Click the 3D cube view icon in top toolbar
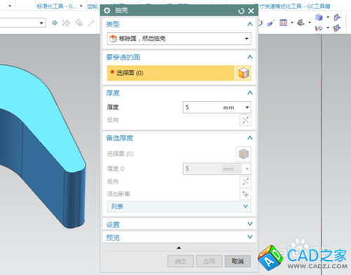Screen dimensions: 351x275 pyautogui.click(x=319, y=18)
